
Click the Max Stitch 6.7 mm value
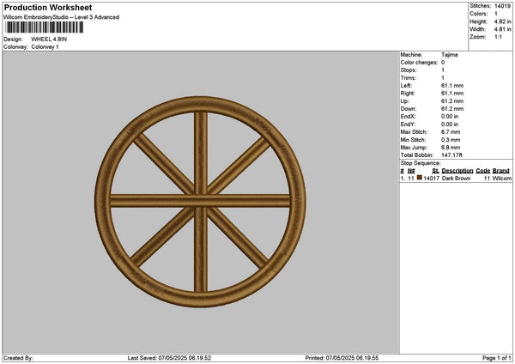450,132
